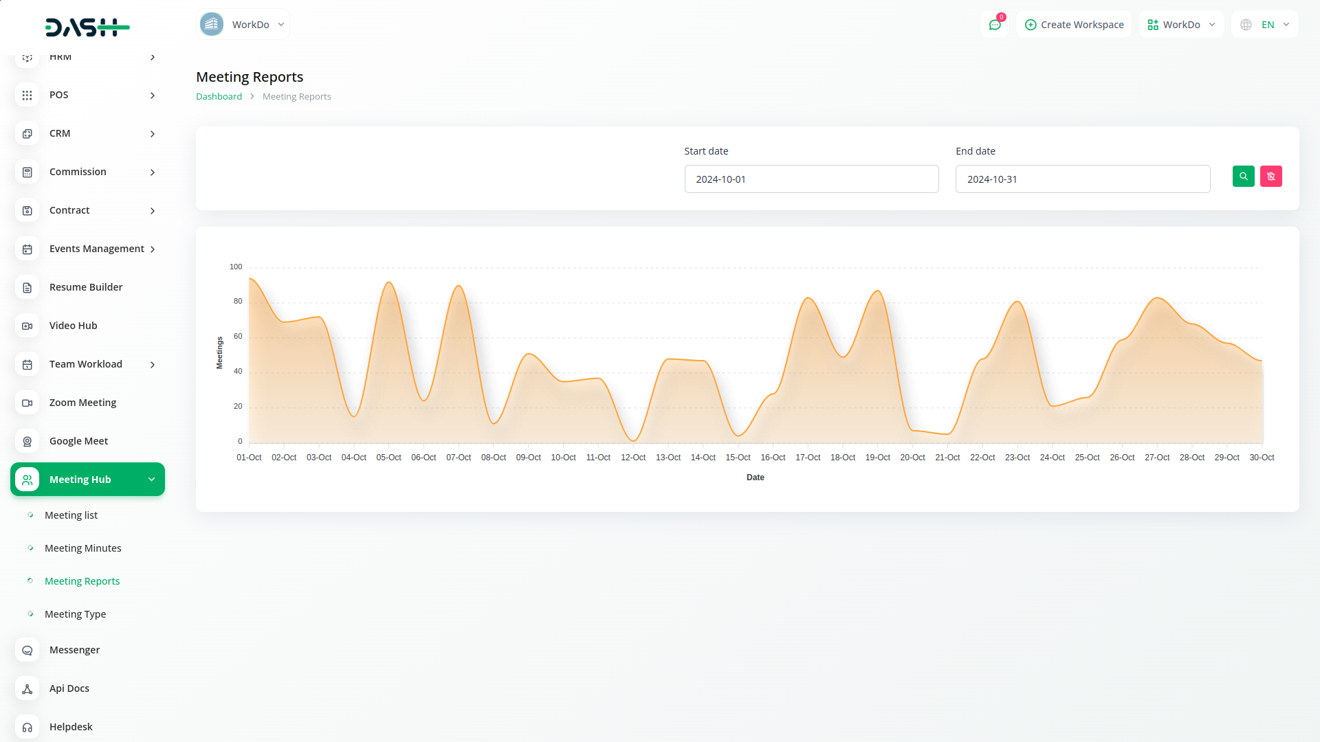Click the Google Meet sidebar icon
1320x742 pixels.
[x=27, y=441]
